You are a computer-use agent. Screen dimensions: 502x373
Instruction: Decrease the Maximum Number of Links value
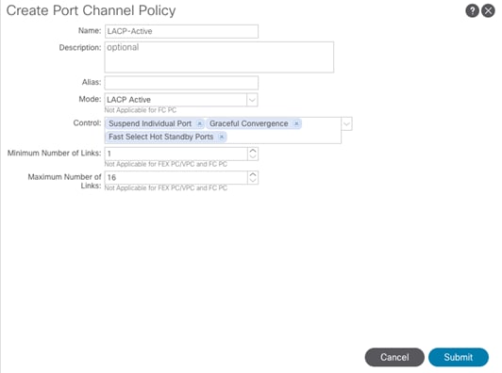click(253, 180)
